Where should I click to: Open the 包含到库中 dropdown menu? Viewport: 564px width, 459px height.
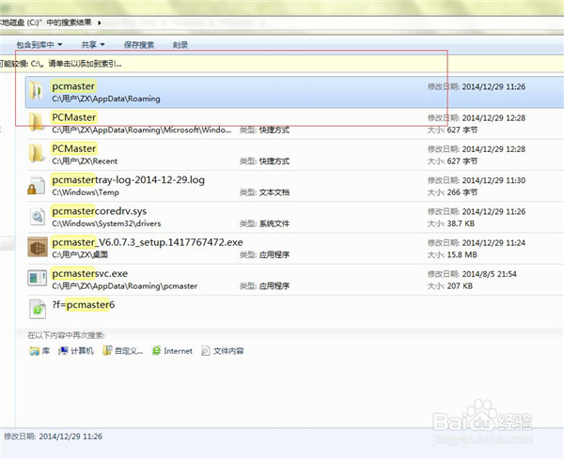[39, 44]
